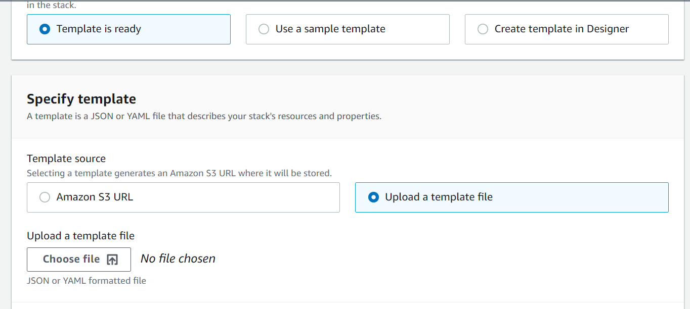The width and height of the screenshot is (690, 309).
Task: Select the Create template in Designer radio circle
Action: coord(483,29)
